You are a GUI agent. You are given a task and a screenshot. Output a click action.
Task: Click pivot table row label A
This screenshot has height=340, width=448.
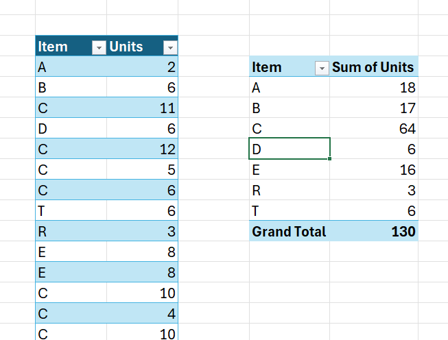(x=289, y=87)
